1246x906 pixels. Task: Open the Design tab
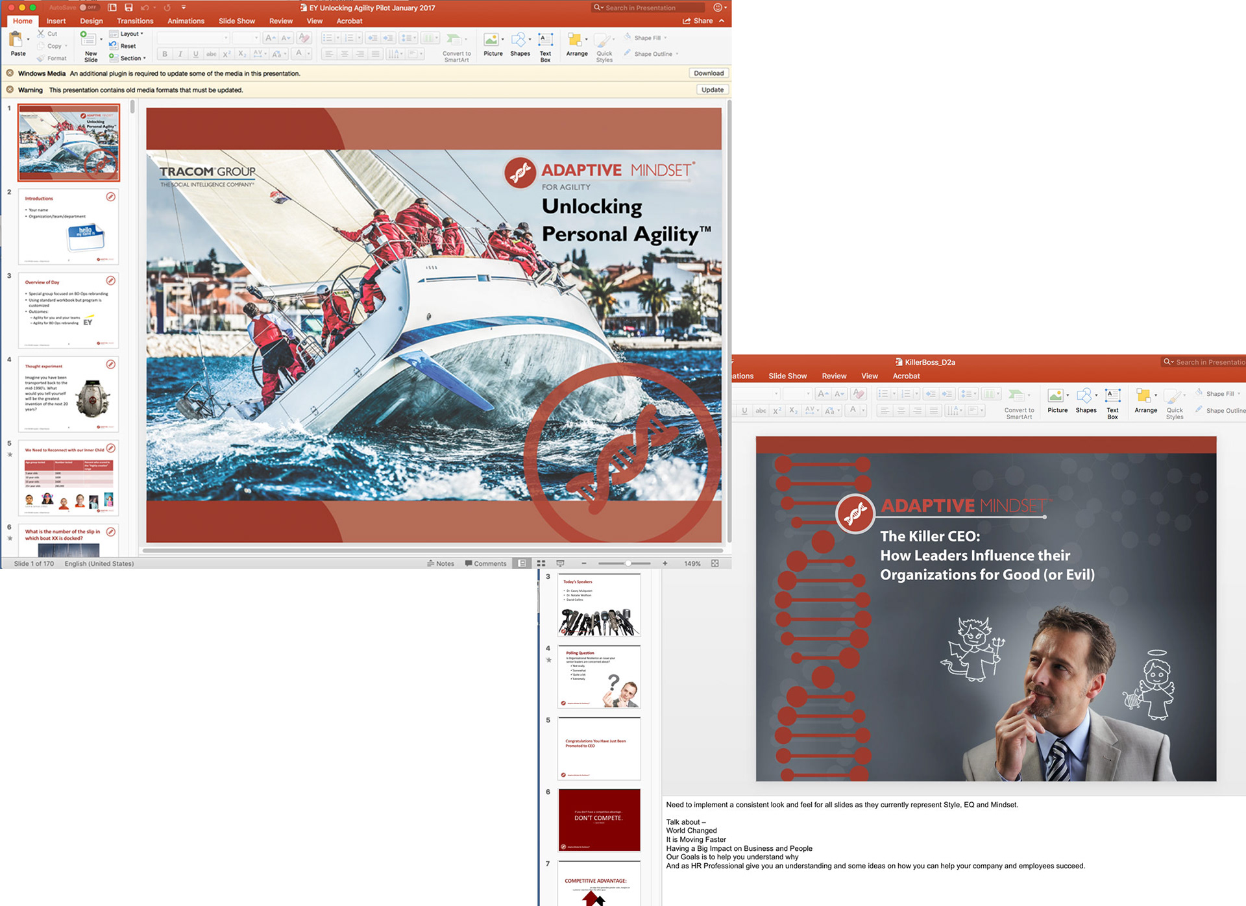point(92,21)
